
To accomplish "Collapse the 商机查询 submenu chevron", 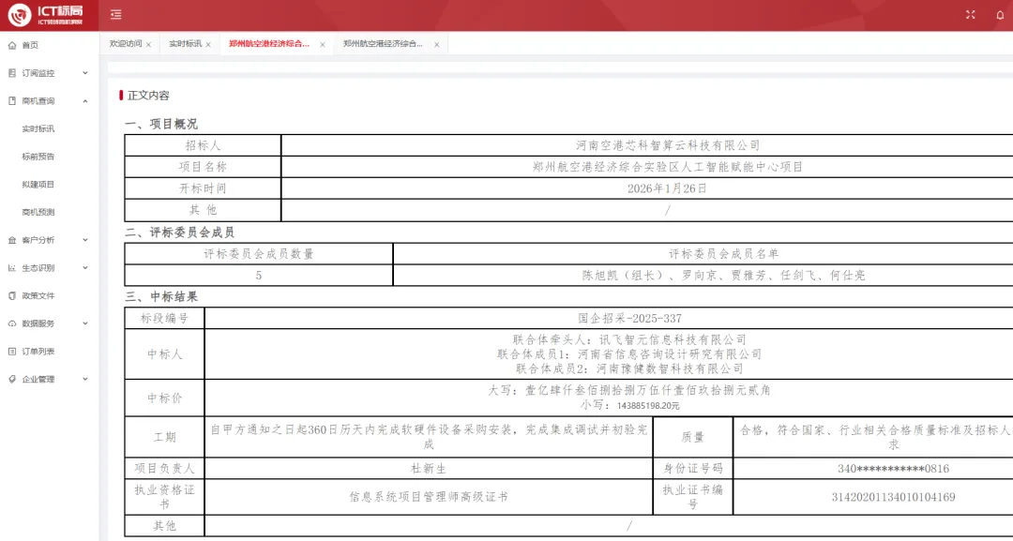I will 85,100.
